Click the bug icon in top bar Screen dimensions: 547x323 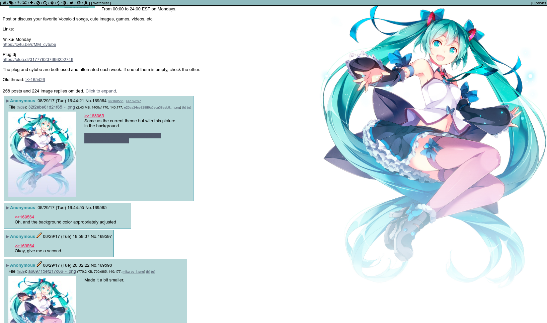tap(86, 3)
